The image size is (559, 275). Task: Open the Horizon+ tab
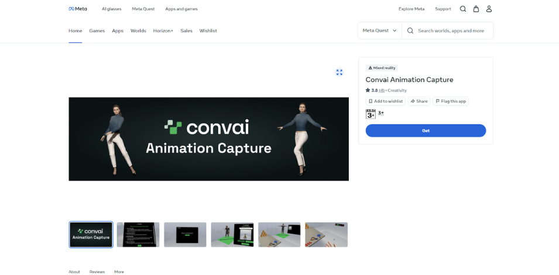tap(163, 31)
